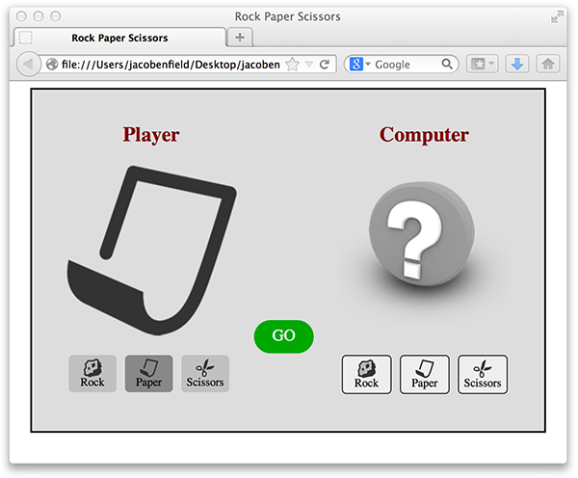Open the bookmarks menu button in toolbar
Image resolution: width=578 pixels, height=478 pixels.
482,65
